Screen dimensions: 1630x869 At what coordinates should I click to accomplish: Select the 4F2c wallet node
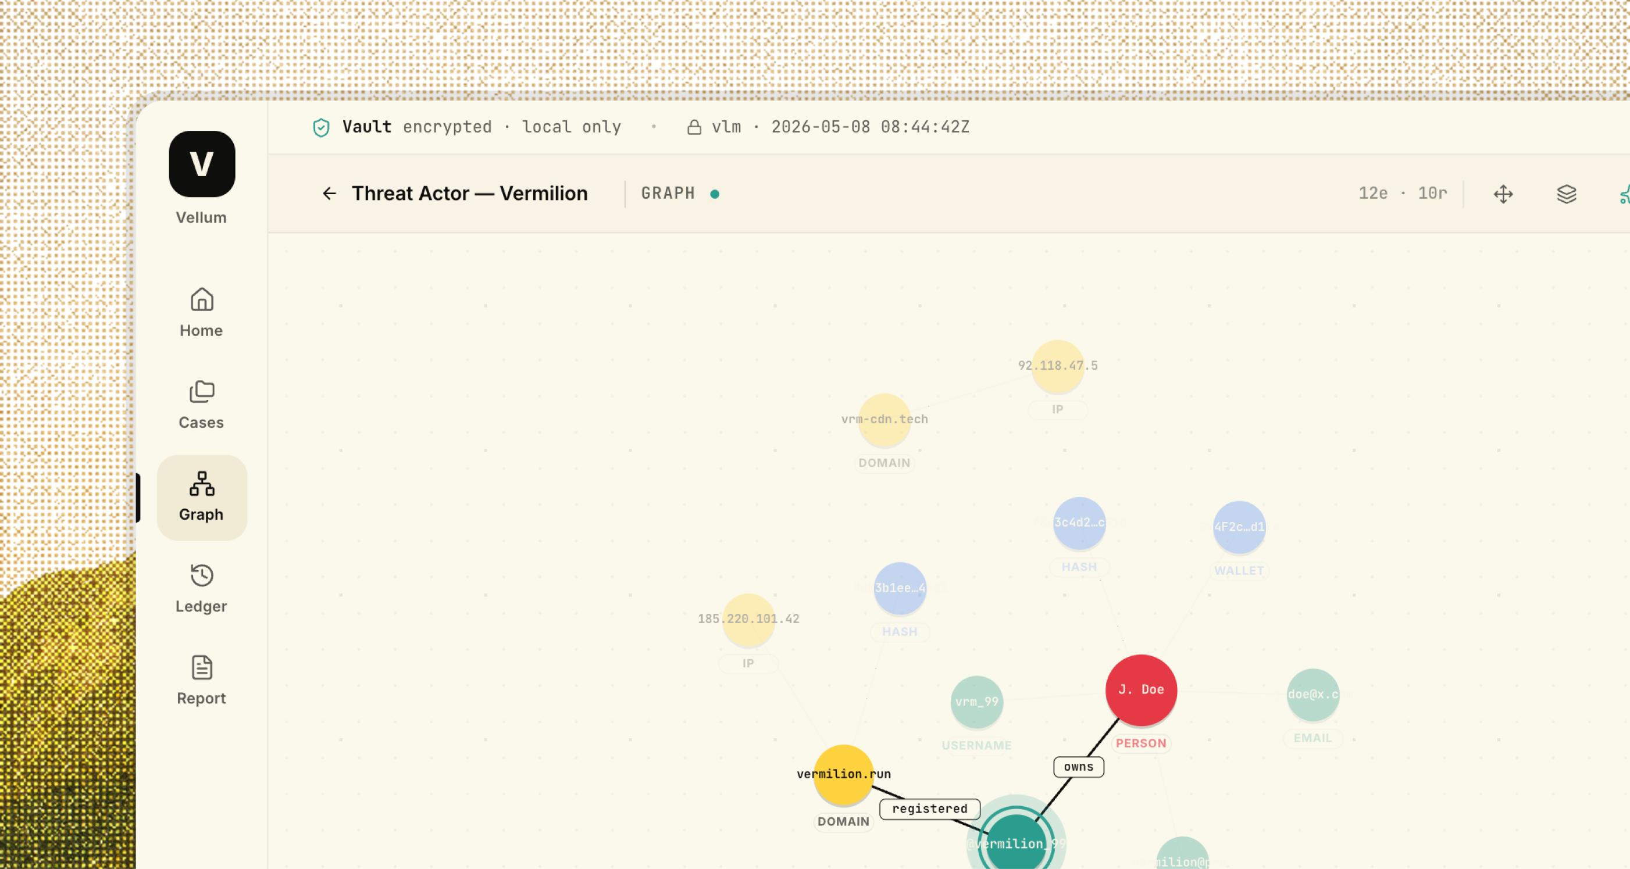pos(1239,527)
